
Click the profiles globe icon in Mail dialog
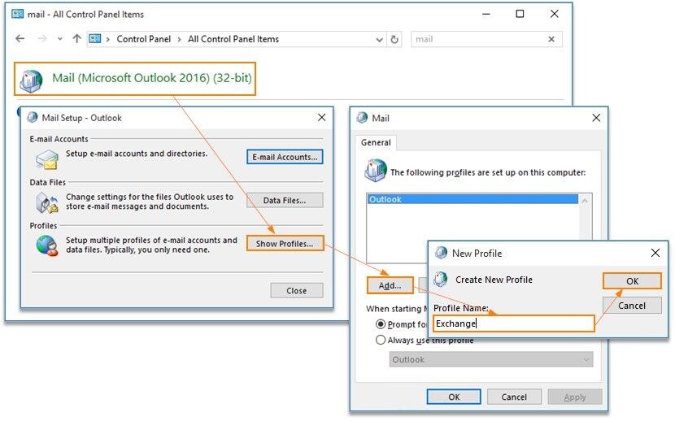[x=376, y=171]
